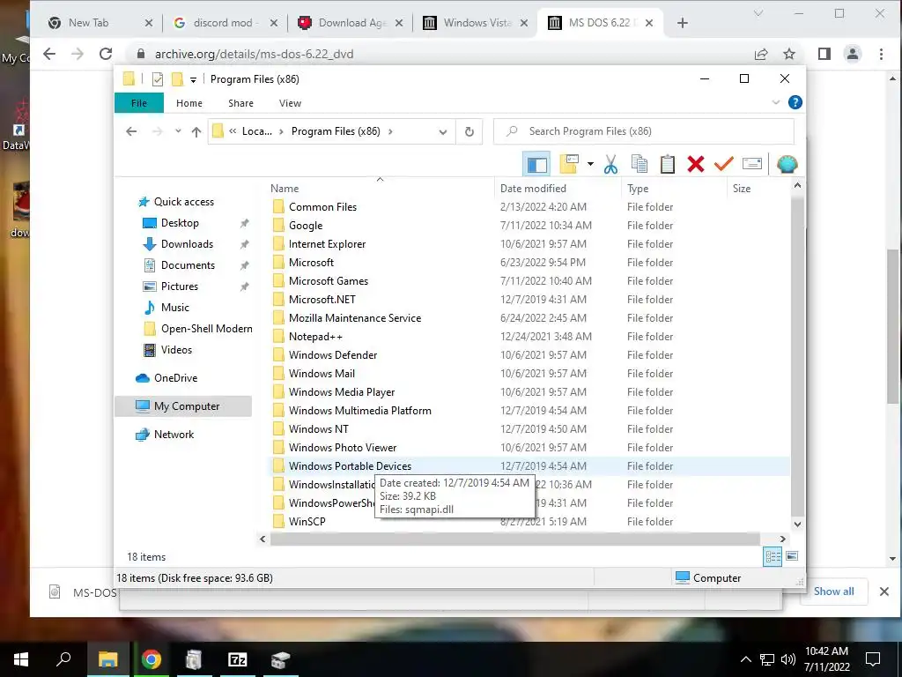Open Classic Explorer settings shell icon
The image size is (902, 677).
(x=787, y=165)
